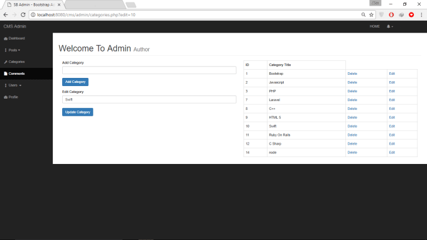Switch to the SB Admin browser tab

[x=34, y=4]
